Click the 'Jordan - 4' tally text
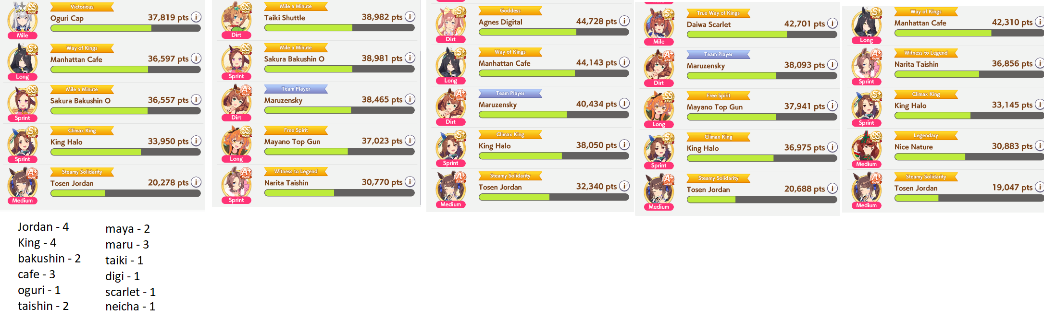Image resolution: width=1044 pixels, height=332 pixels. point(43,227)
